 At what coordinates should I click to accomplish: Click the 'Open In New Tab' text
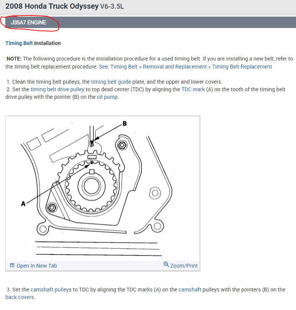click(x=37, y=266)
